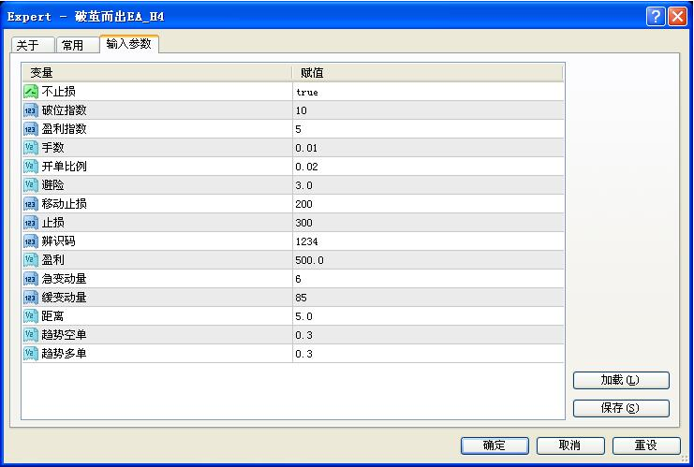Click the 趋势多单 variable name
This screenshot has width=694, height=467.
(x=65, y=354)
